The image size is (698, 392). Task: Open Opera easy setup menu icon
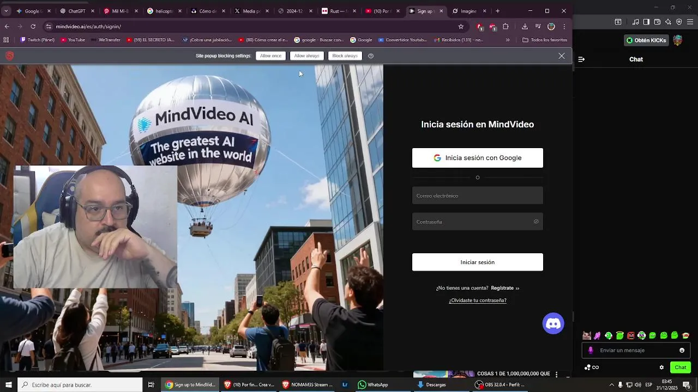tap(690, 22)
